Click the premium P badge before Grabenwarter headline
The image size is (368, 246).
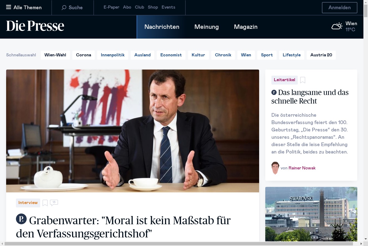(x=21, y=219)
